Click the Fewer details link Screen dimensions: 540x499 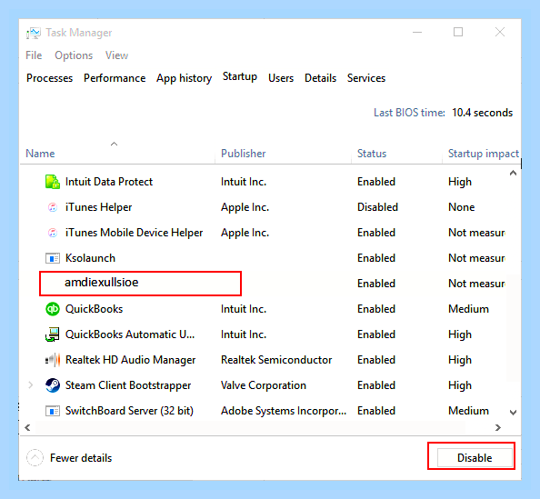81,458
